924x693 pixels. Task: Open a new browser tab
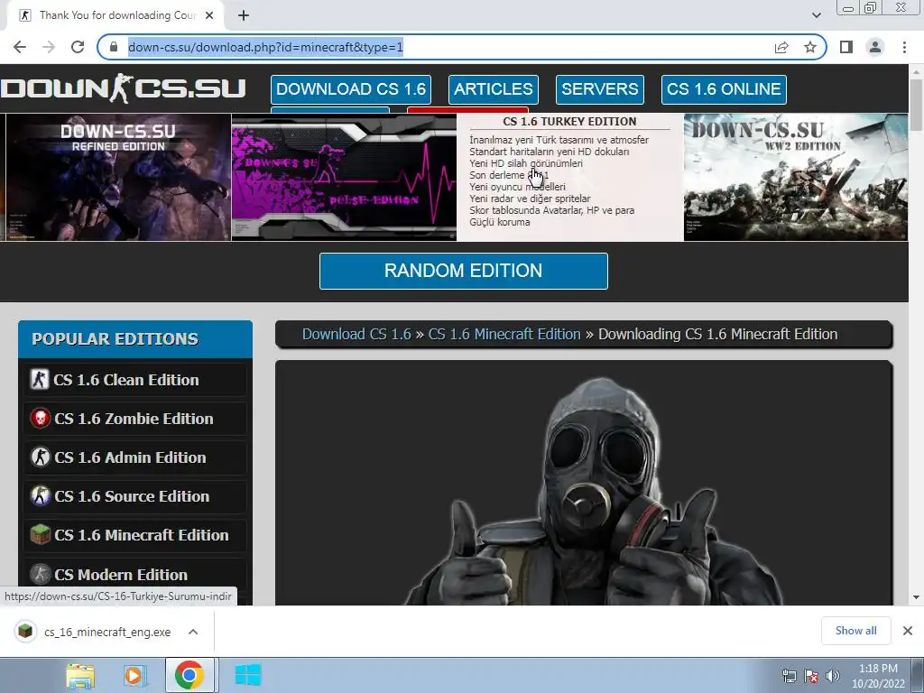click(244, 16)
